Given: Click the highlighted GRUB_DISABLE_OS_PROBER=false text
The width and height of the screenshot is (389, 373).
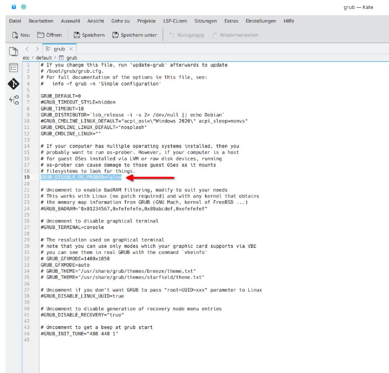Looking at the screenshot, I should [x=81, y=177].
